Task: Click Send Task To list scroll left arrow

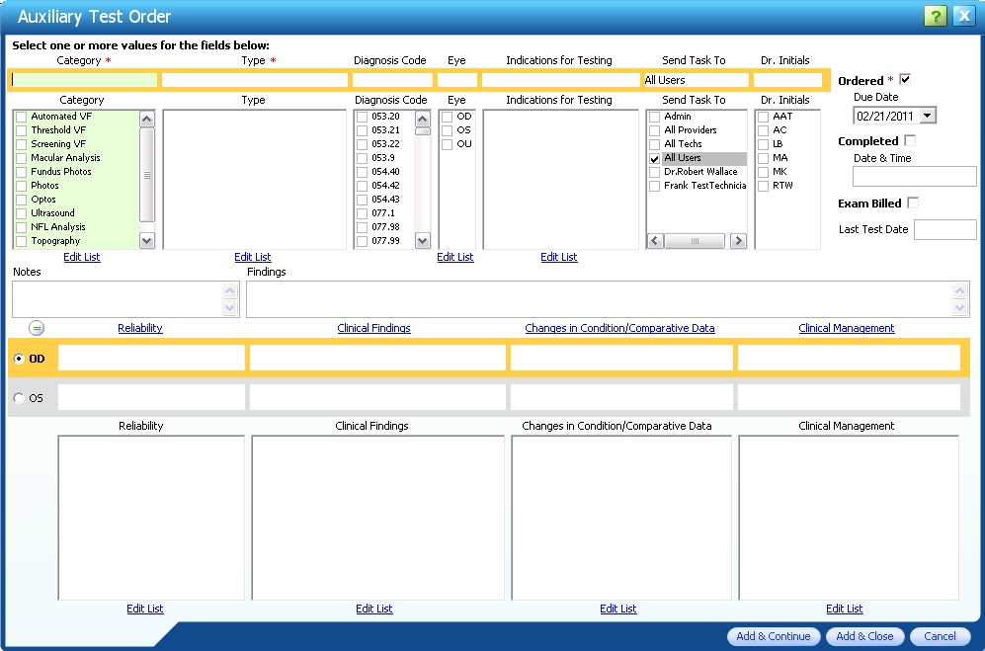Action: click(655, 241)
